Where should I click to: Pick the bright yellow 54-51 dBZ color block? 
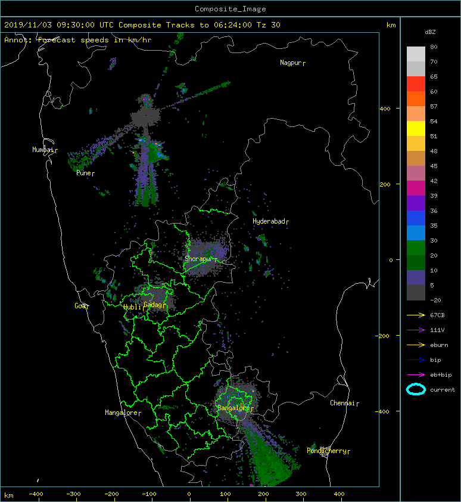tap(416, 129)
